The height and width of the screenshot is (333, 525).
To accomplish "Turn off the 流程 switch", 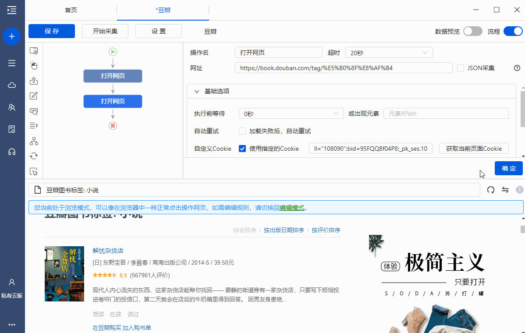I will click(513, 32).
